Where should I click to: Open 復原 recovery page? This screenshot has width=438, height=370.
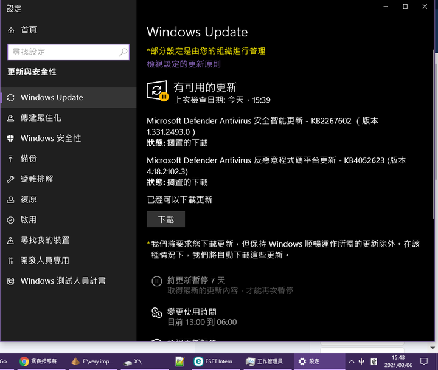pos(68,199)
